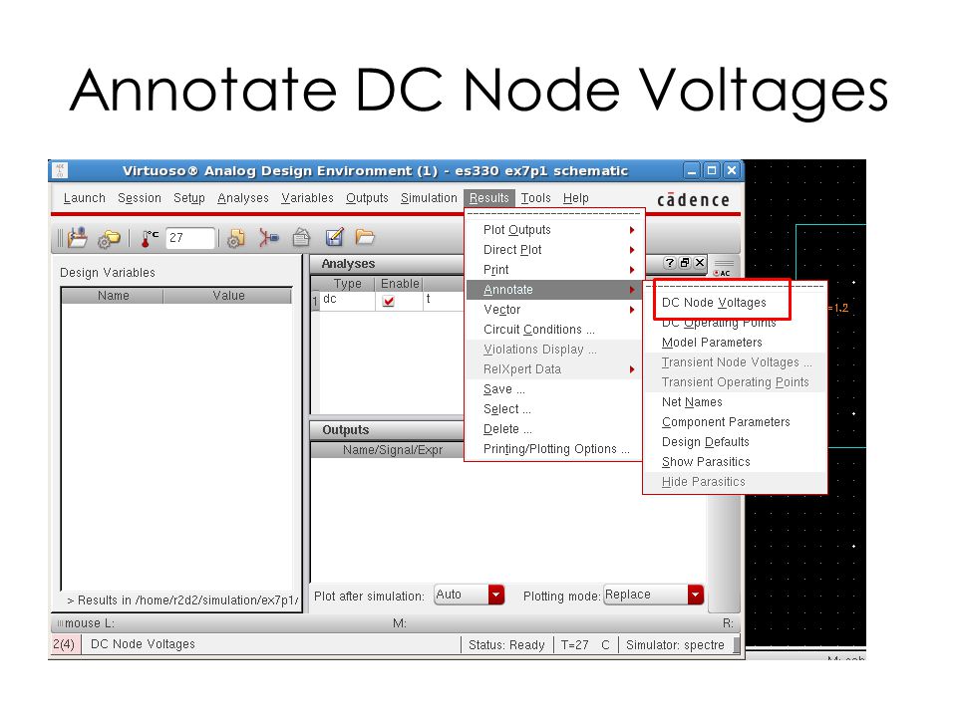The image size is (957, 717).
Task: Open the gear-and-folder setup icon
Action: click(110, 238)
